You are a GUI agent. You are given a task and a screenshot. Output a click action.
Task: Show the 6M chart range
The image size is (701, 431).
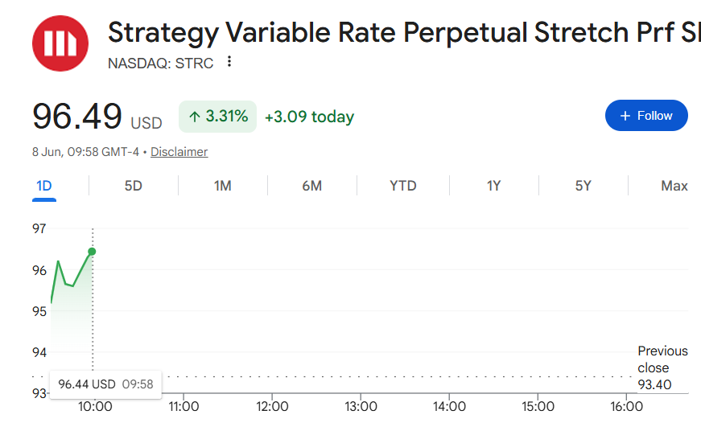(x=312, y=186)
